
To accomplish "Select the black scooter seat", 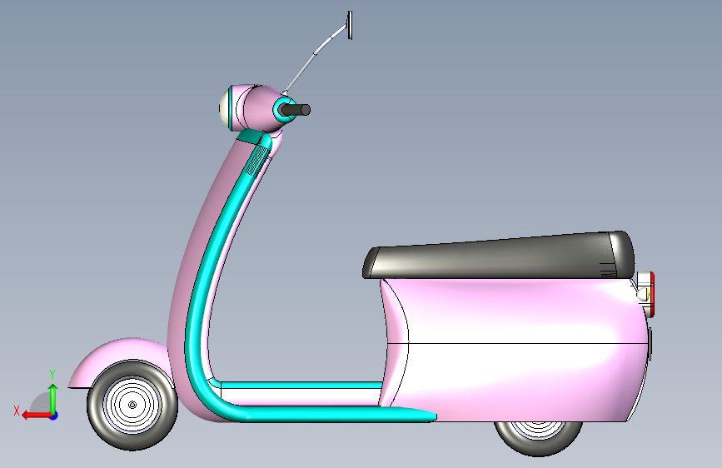I will coord(498,256).
